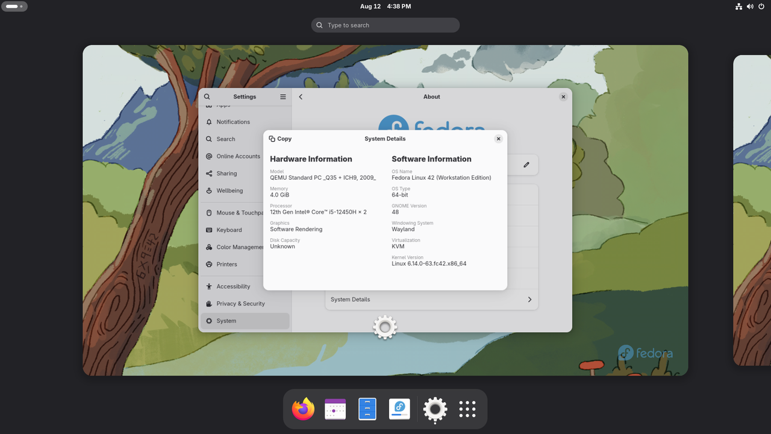Click the network status icon

click(x=739, y=7)
